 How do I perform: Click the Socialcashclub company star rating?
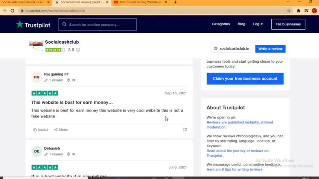[x=55, y=50]
